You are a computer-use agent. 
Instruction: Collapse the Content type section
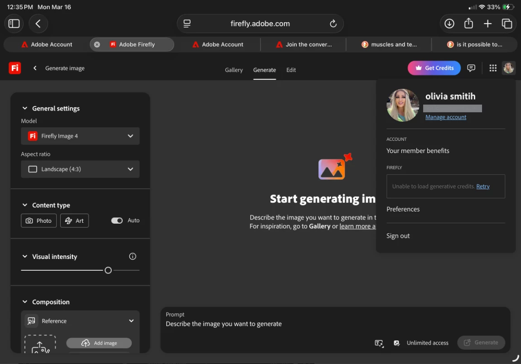pyautogui.click(x=24, y=205)
